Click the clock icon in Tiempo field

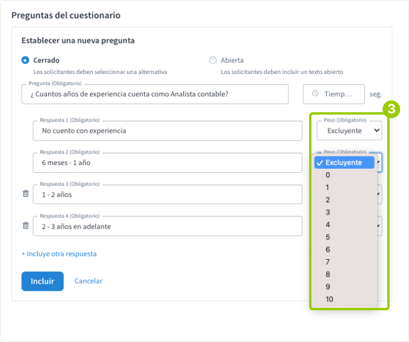click(315, 94)
